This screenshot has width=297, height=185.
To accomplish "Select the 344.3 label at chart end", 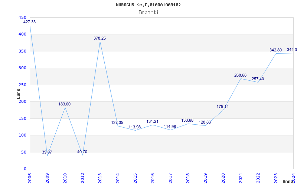I will point(292,50).
